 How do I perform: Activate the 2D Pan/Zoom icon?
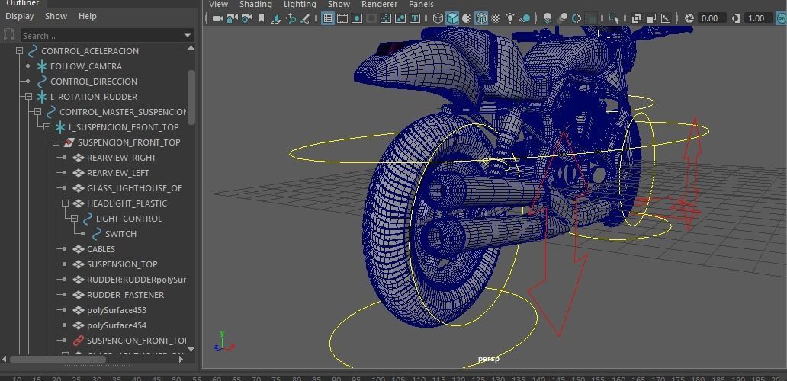290,18
